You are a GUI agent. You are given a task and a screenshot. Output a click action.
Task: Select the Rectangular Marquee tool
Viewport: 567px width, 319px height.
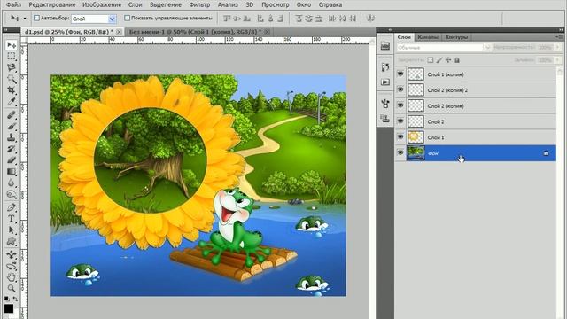point(12,57)
